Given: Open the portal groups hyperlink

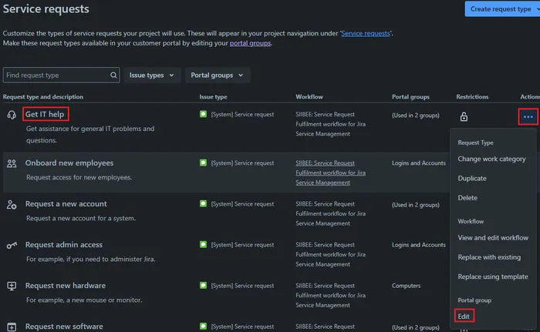Looking at the screenshot, I should [x=250, y=43].
